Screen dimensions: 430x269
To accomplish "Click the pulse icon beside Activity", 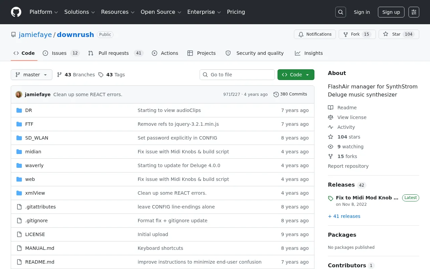I will 331,127.
